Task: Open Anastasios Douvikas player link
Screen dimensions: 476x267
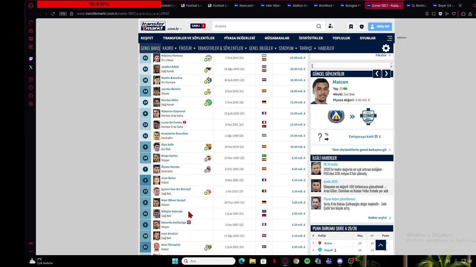Action: (174, 133)
